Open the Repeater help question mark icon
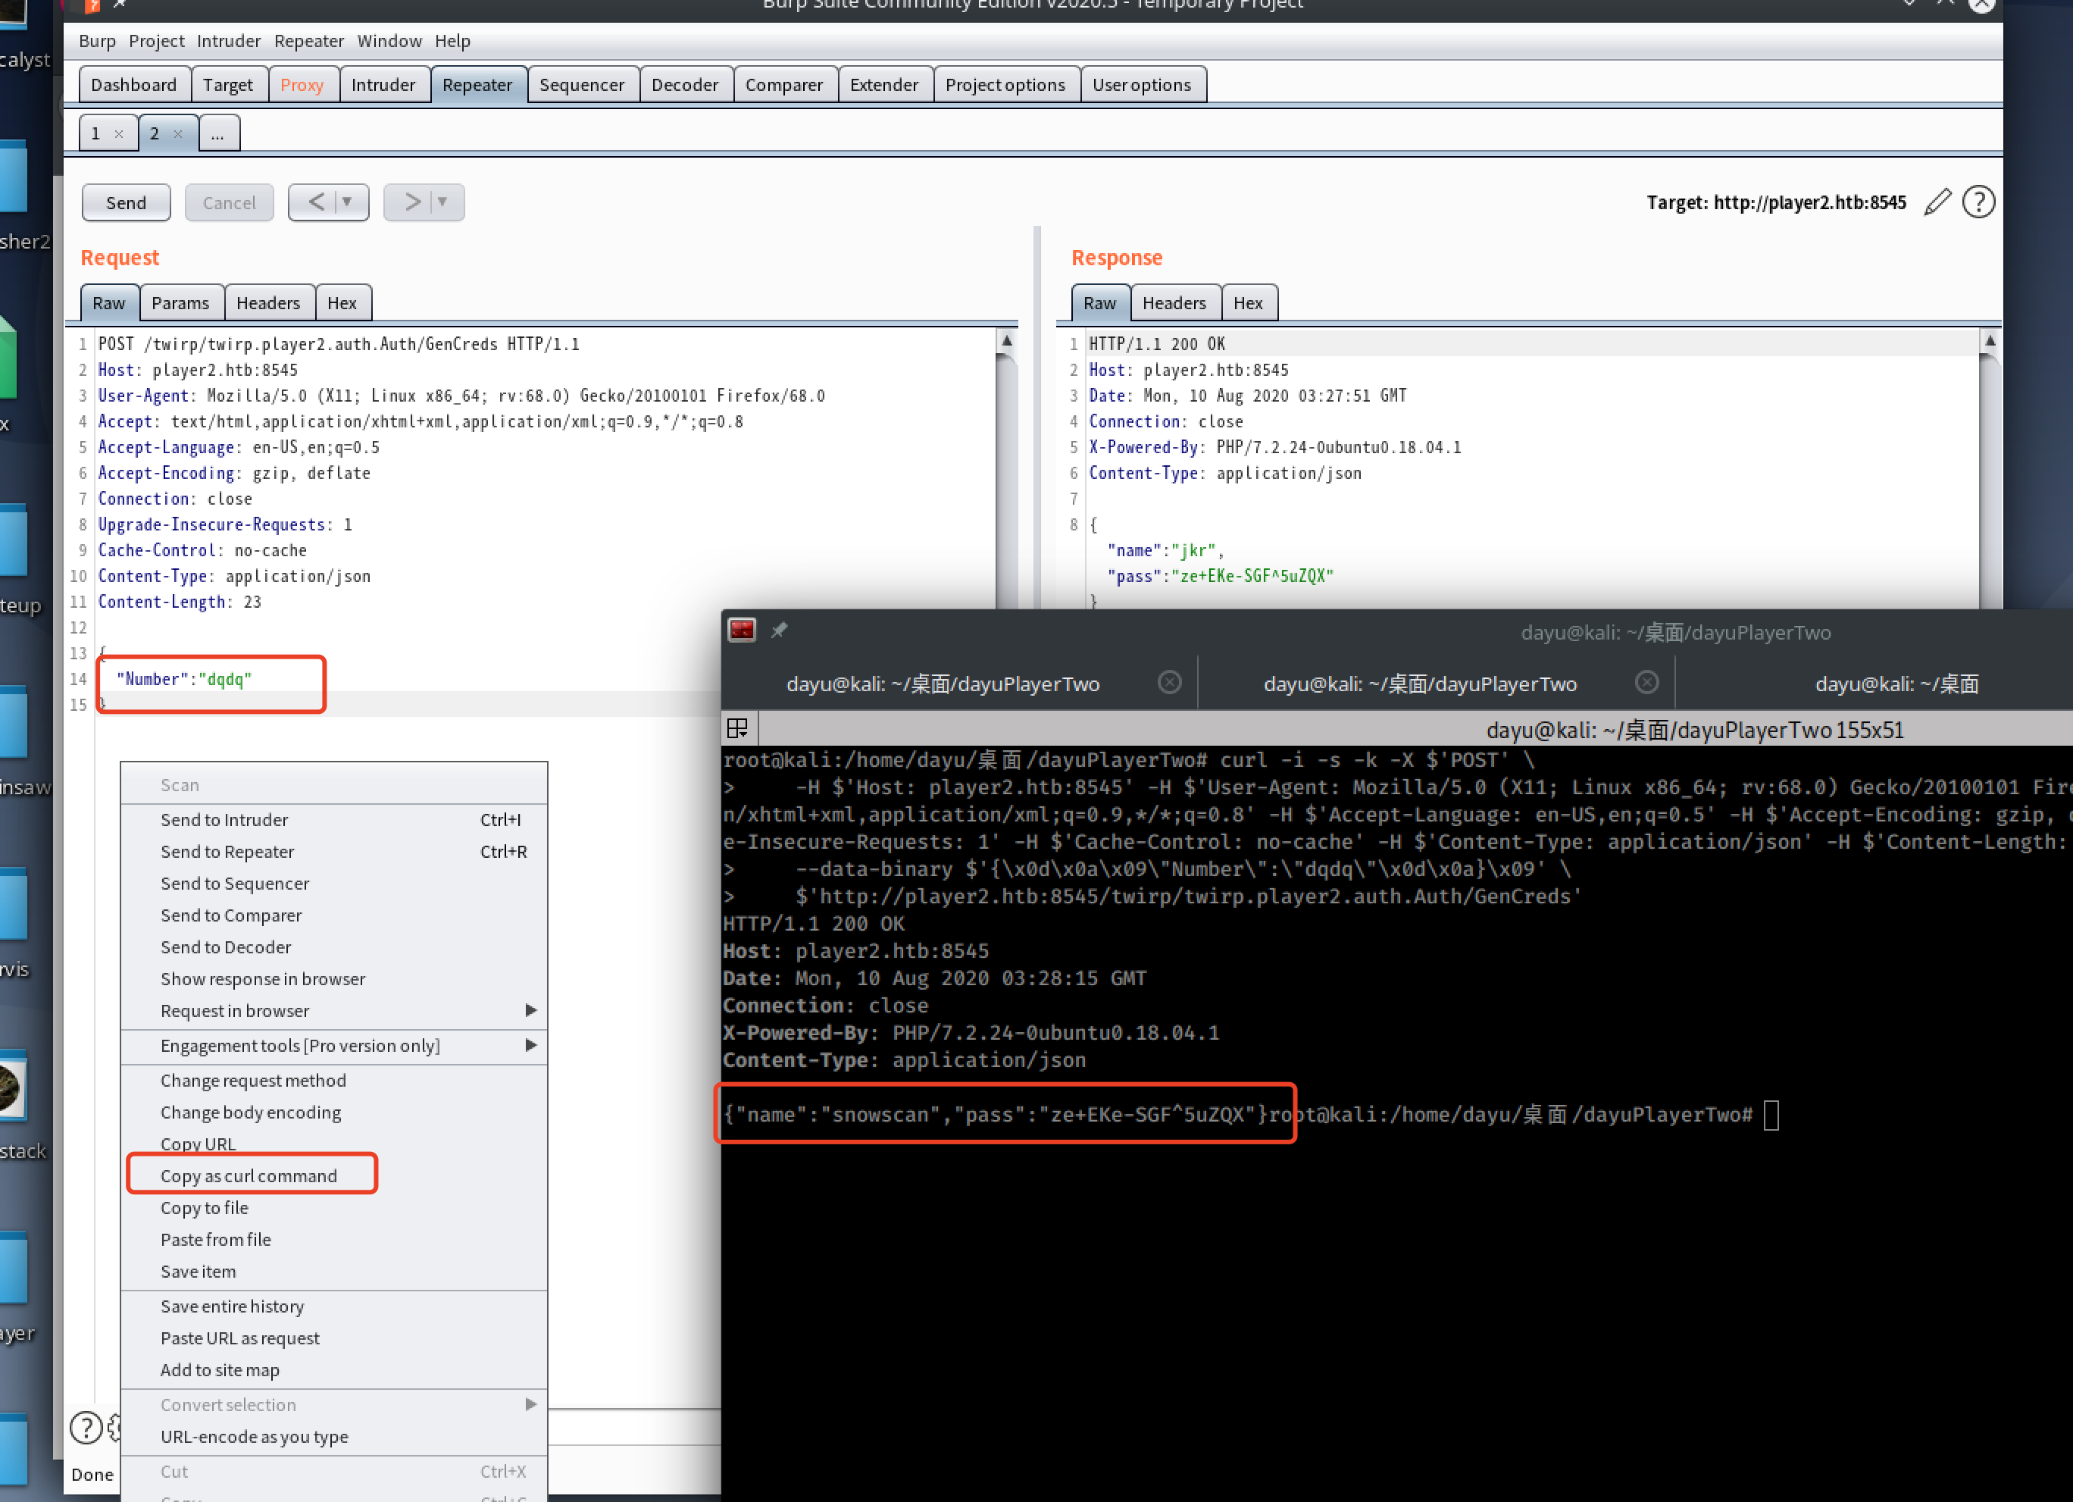 (1978, 202)
